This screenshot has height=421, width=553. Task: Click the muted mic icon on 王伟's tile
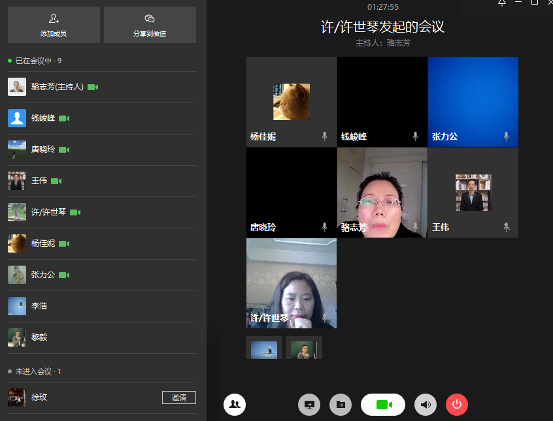click(x=506, y=227)
